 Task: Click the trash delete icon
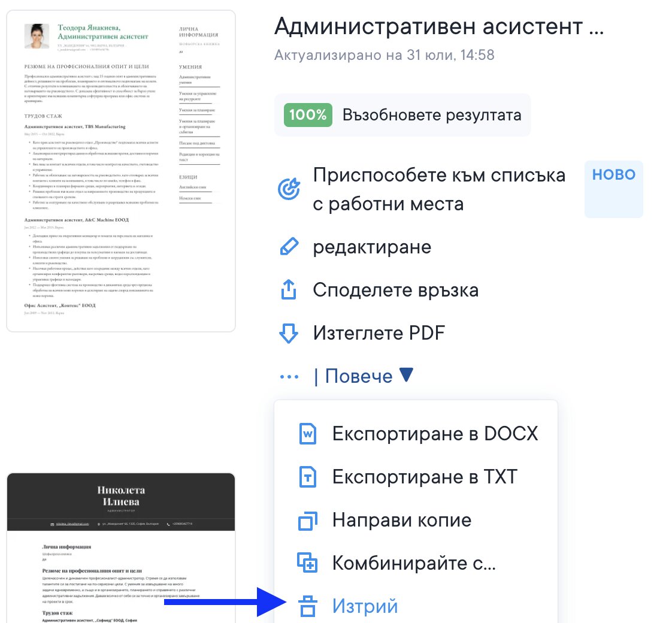coord(307,606)
